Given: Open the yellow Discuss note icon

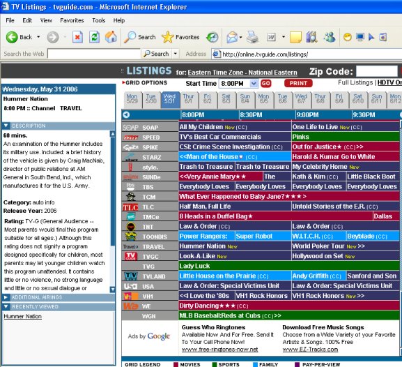Looking at the screenshot, I should [x=295, y=37].
